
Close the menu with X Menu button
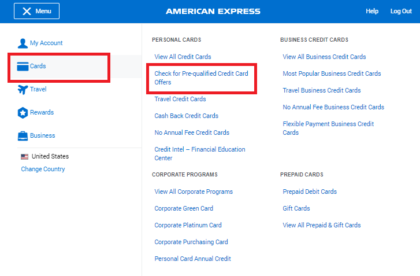pos(37,11)
